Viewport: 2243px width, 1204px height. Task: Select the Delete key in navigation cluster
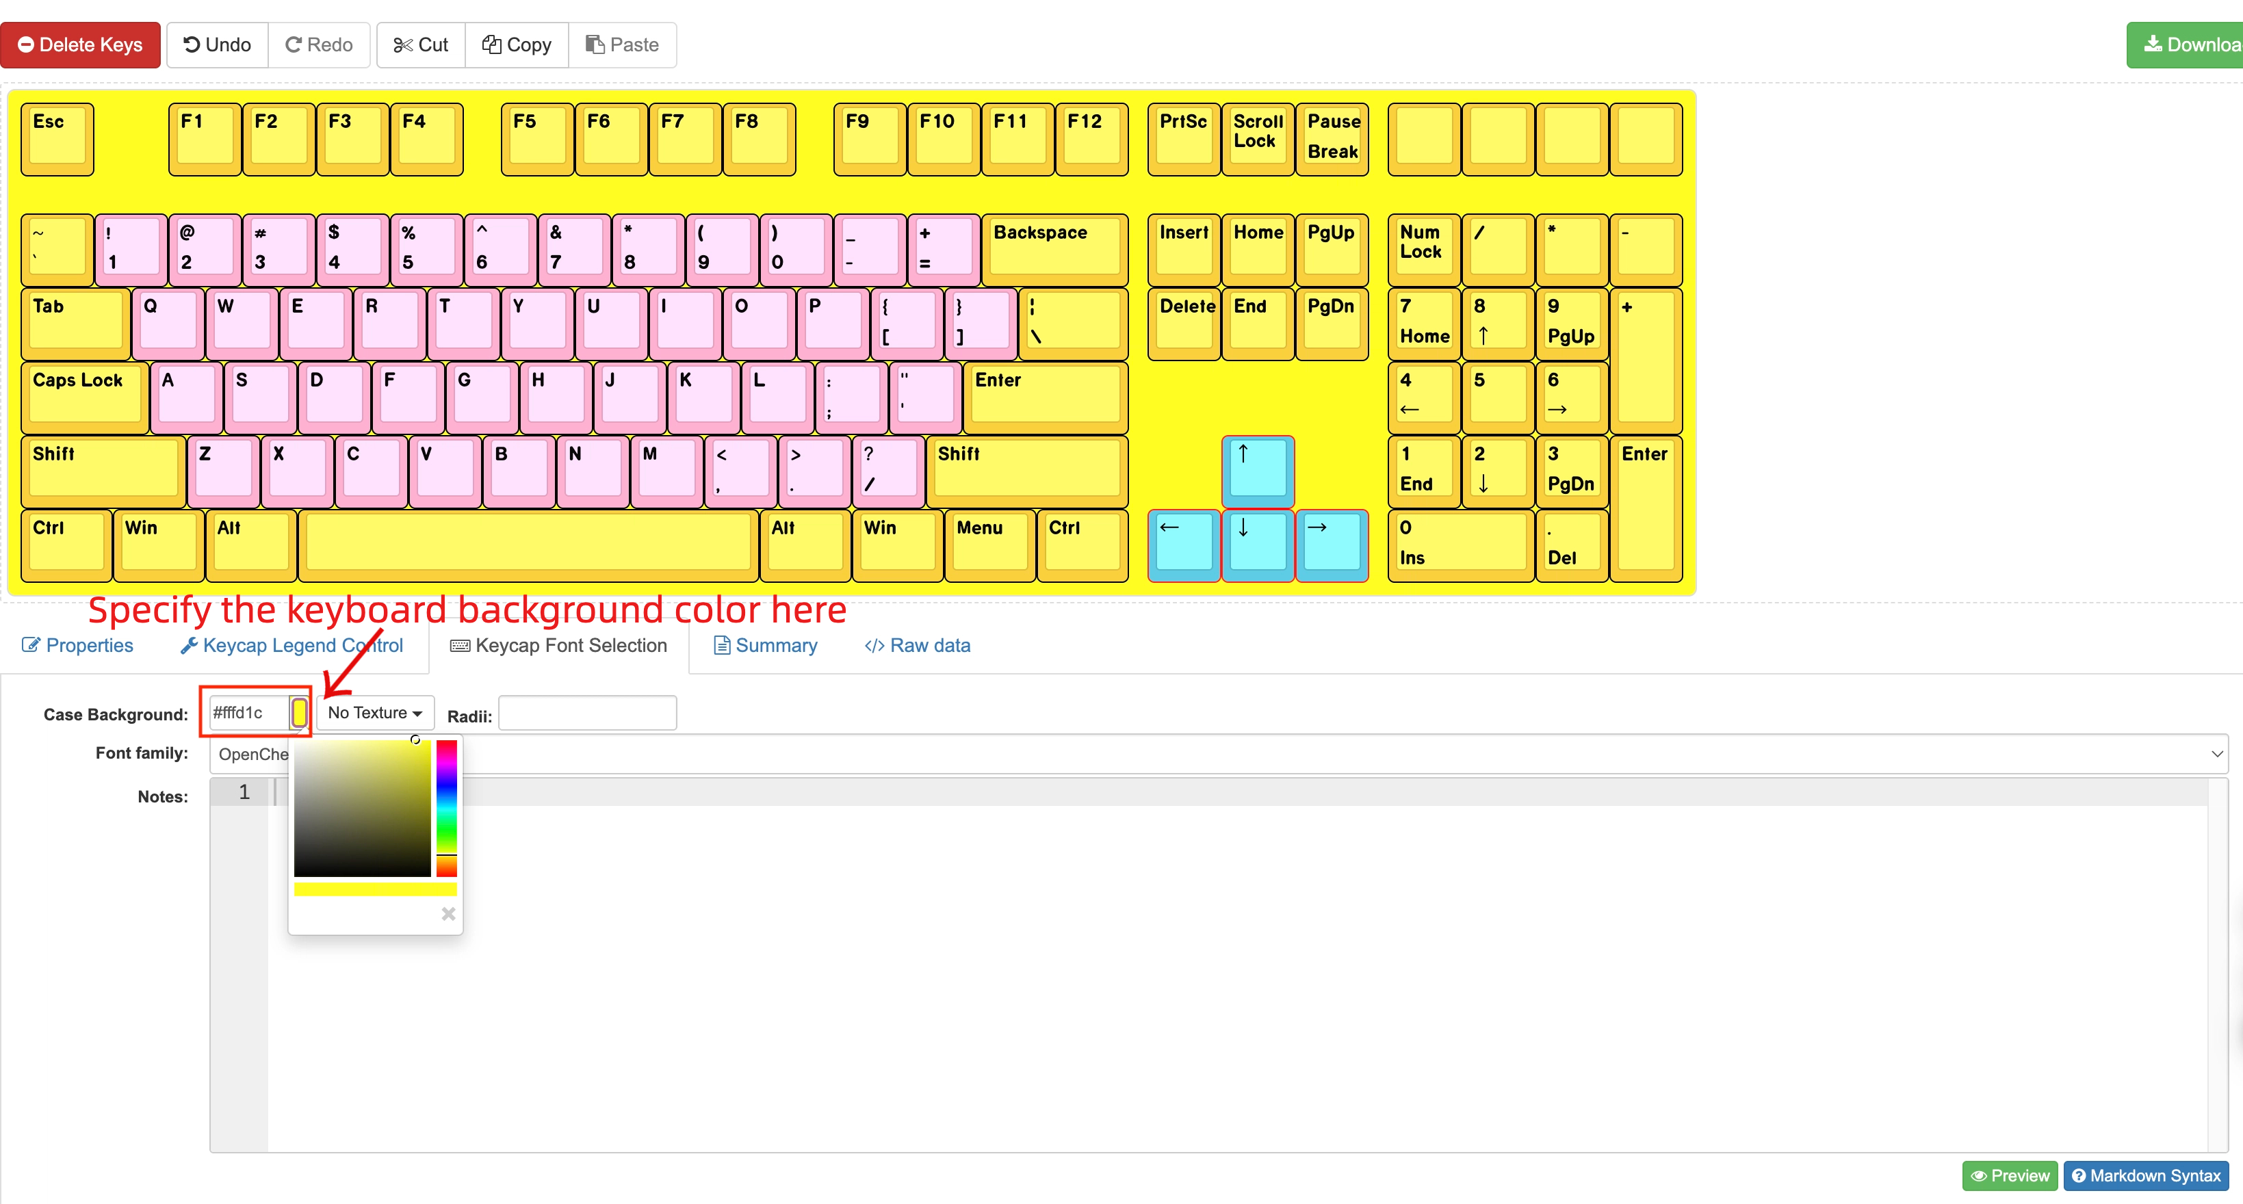pos(1184,324)
